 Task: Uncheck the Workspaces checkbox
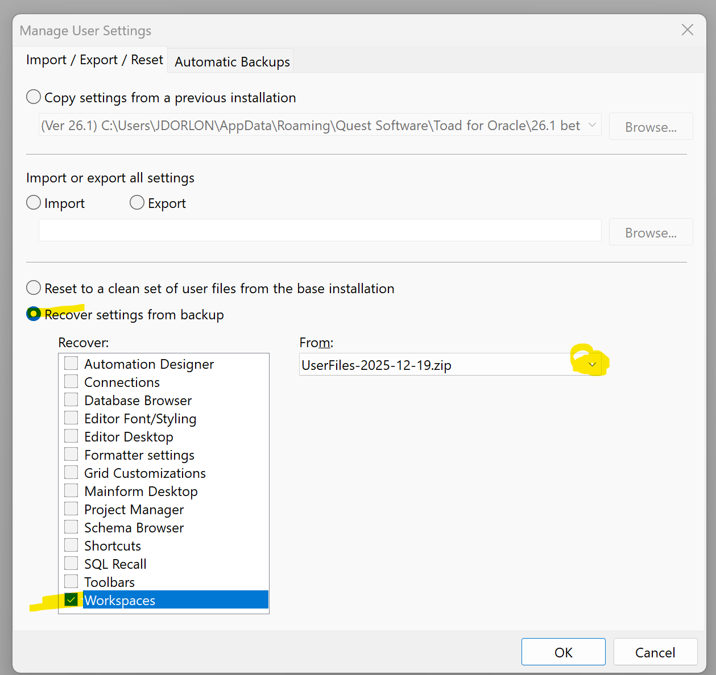pyautogui.click(x=71, y=599)
